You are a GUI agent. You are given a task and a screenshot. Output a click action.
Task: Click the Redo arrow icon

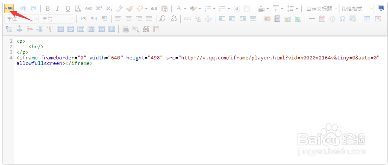pyautogui.click(x=33, y=9)
